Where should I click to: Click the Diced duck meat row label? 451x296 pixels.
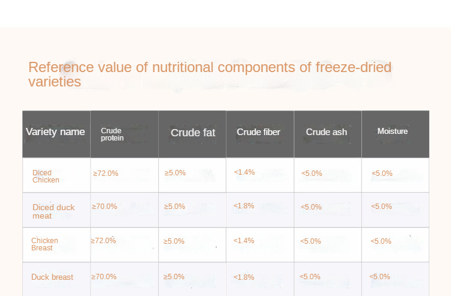54,211
